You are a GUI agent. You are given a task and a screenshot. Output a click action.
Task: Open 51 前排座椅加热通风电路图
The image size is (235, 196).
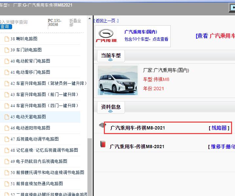pos(37,184)
